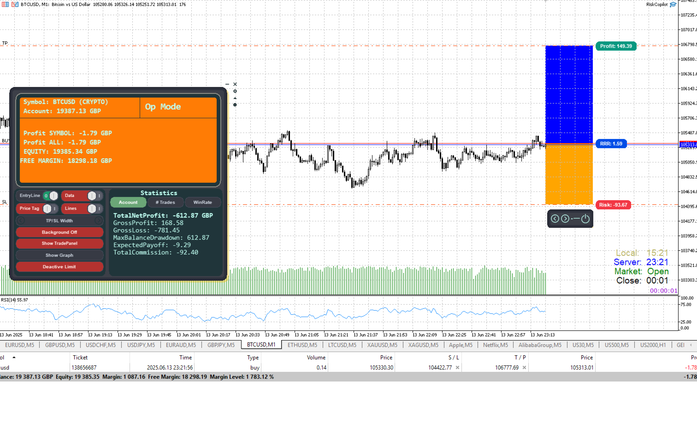Switch to the US500,M5 chart tab

pyautogui.click(x=617, y=345)
